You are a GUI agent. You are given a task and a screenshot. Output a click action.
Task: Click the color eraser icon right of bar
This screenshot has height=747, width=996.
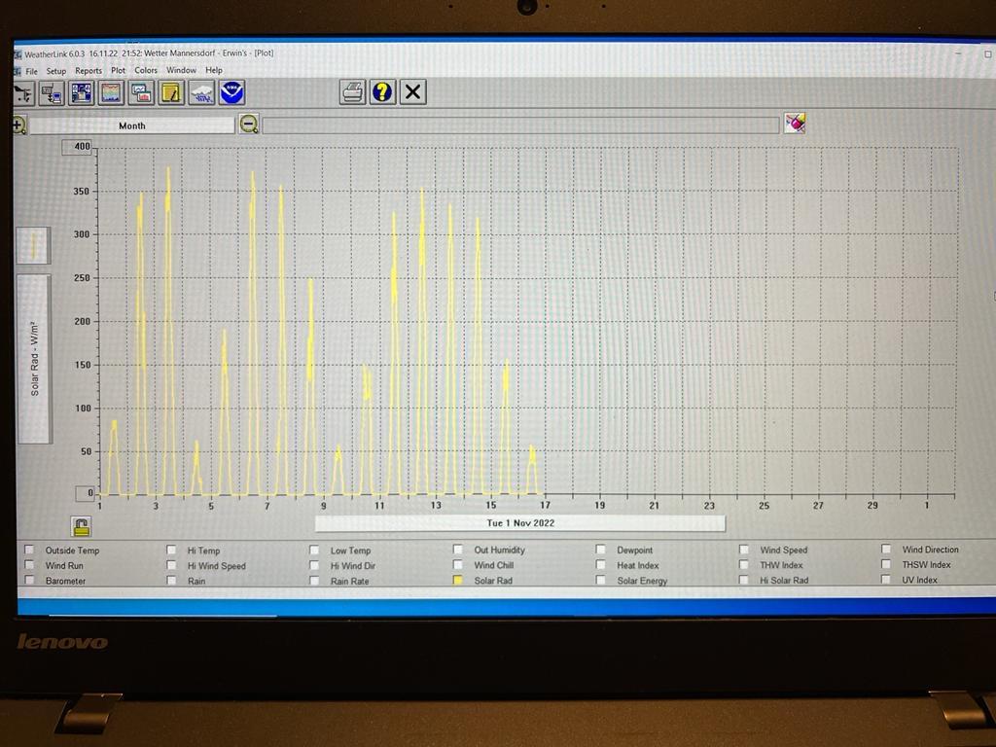(x=795, y=123)
